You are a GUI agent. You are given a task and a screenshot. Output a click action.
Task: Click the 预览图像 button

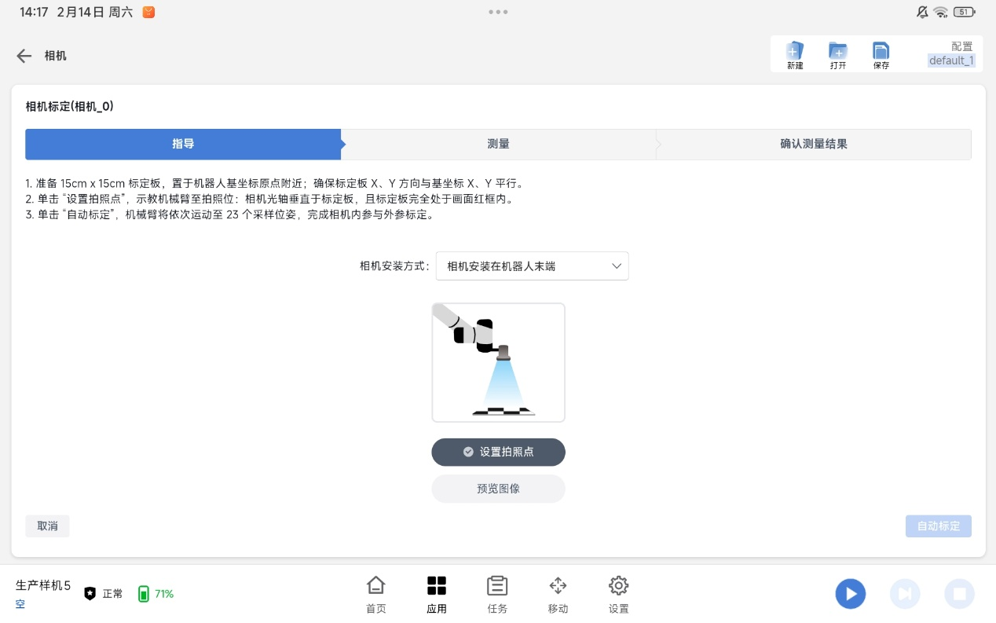498,489
